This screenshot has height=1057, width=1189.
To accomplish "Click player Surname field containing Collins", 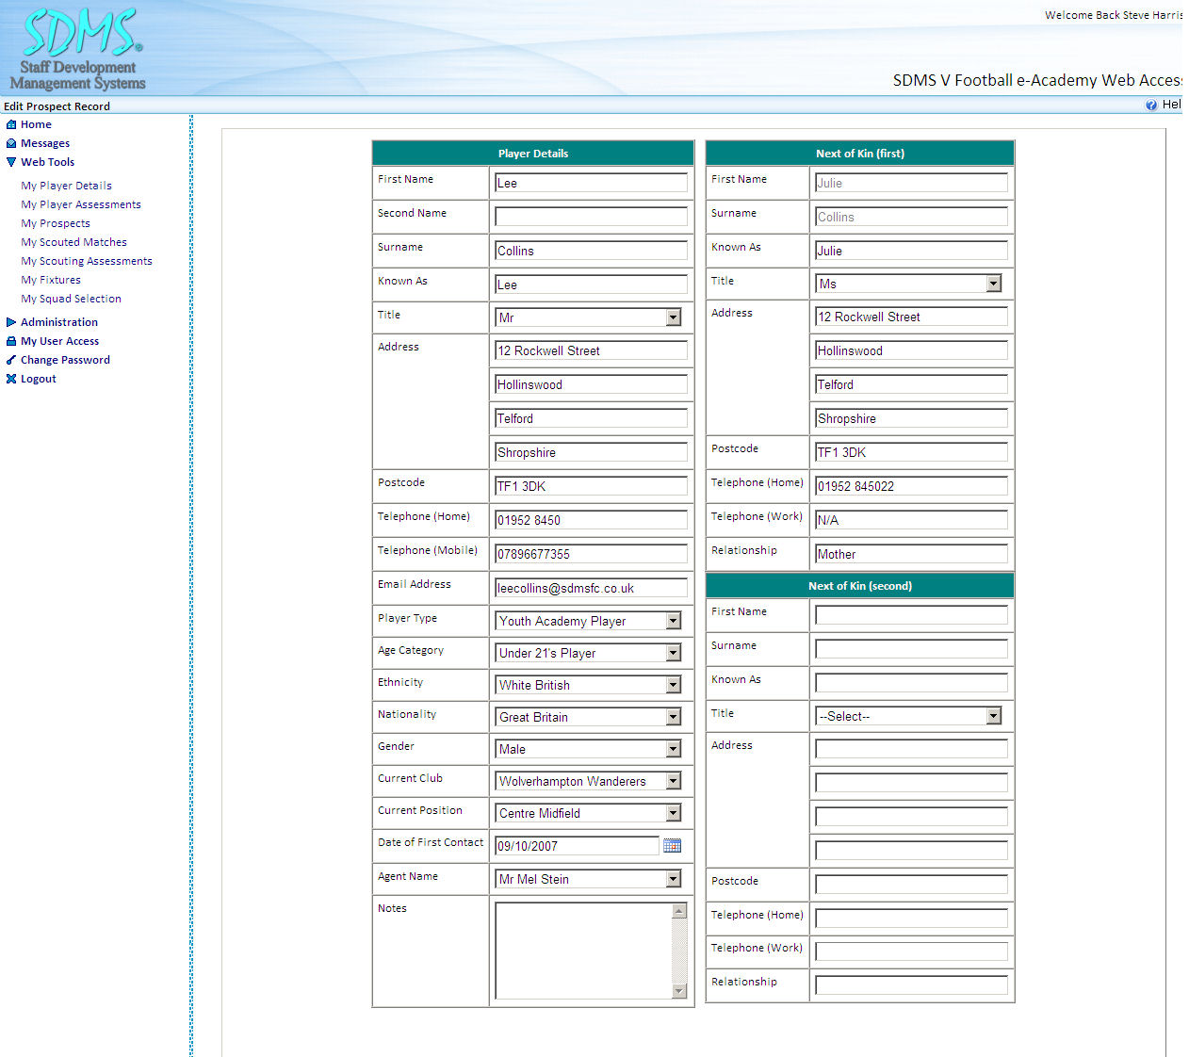I will click(x=592, y=251).
